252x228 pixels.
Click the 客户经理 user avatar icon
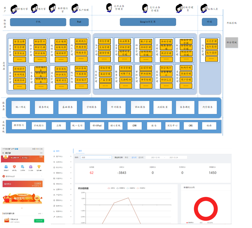[x=75, y=8]
